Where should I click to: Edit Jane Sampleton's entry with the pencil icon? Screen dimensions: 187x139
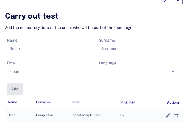point(168,116)
